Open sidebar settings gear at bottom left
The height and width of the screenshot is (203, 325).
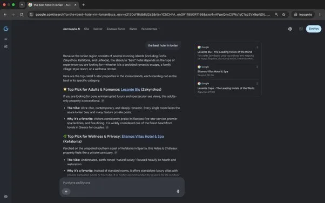pos(6,197)
